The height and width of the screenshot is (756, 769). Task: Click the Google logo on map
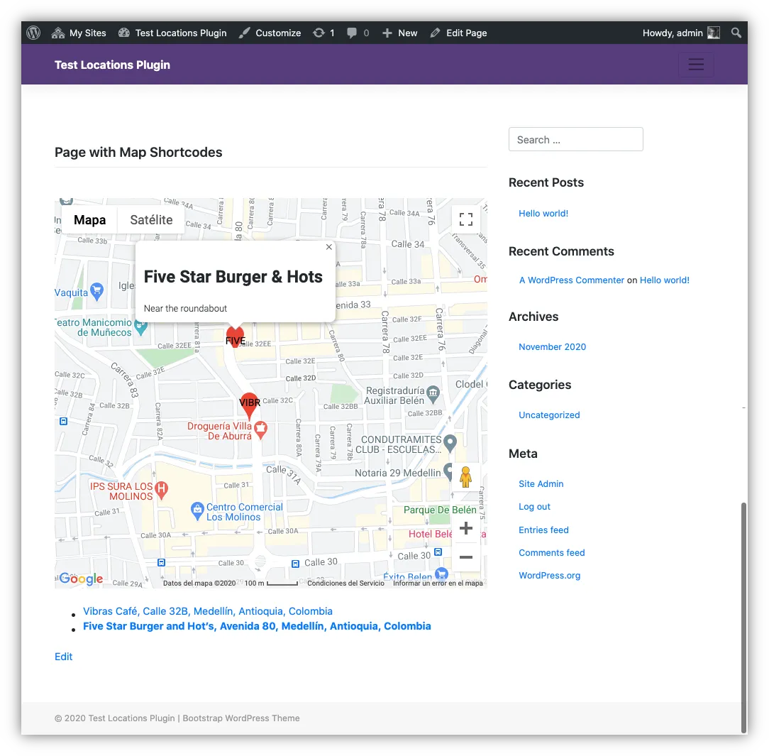pyautogui.click(x=81, y=579)
